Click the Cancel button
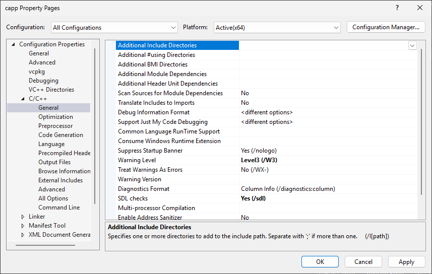 click(363, 261)
